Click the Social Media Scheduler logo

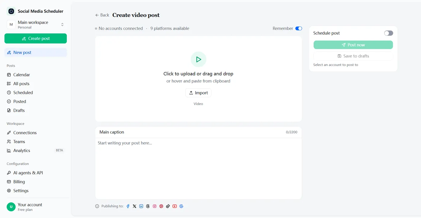[11, 11]
